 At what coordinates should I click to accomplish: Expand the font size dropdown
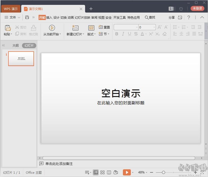point(154,27)
